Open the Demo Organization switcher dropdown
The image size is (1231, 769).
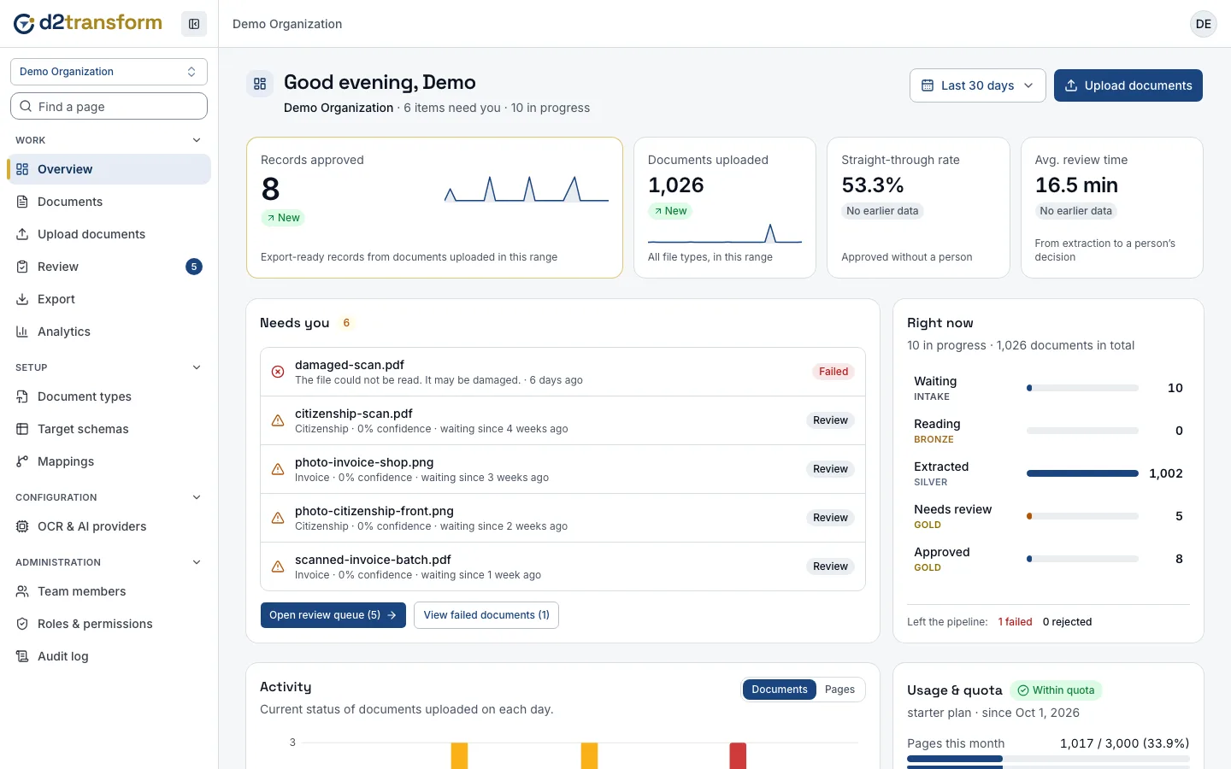click(109, 72)
